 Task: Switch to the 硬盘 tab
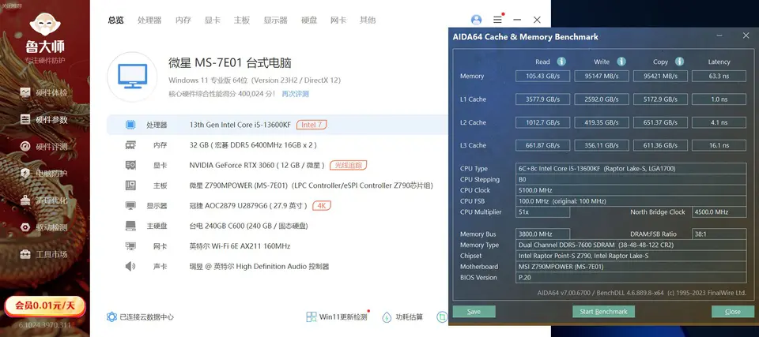[x=309, y=20]
